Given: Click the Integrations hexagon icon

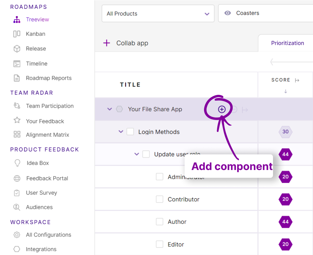Looking at the screenshot, I should (17, 249).
